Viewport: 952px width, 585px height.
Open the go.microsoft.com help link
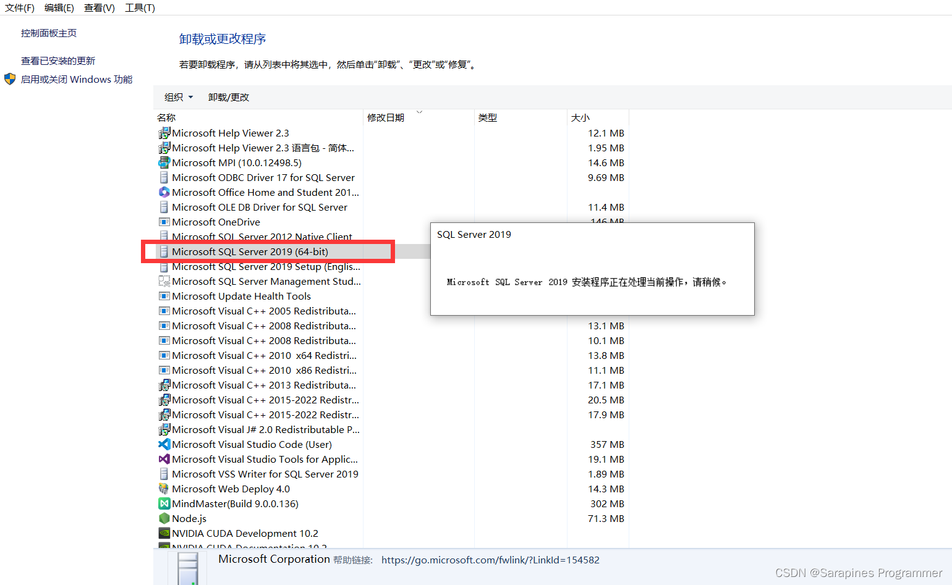[490, 560]
